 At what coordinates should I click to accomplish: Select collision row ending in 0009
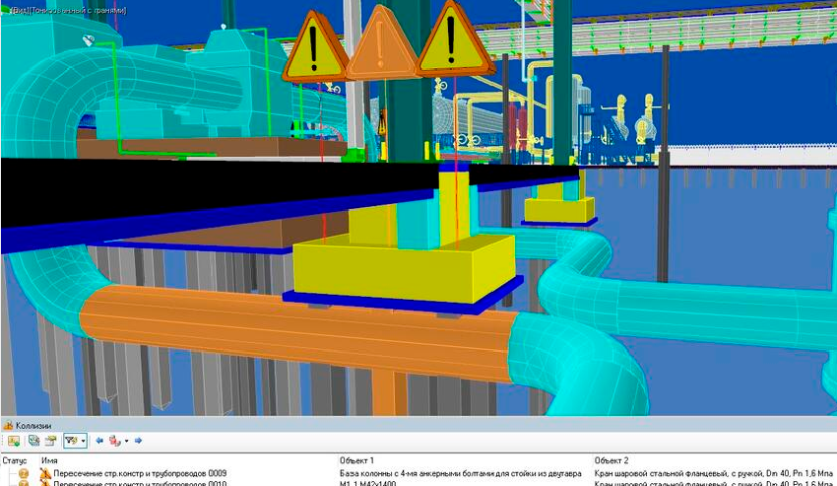coord(138,474)
